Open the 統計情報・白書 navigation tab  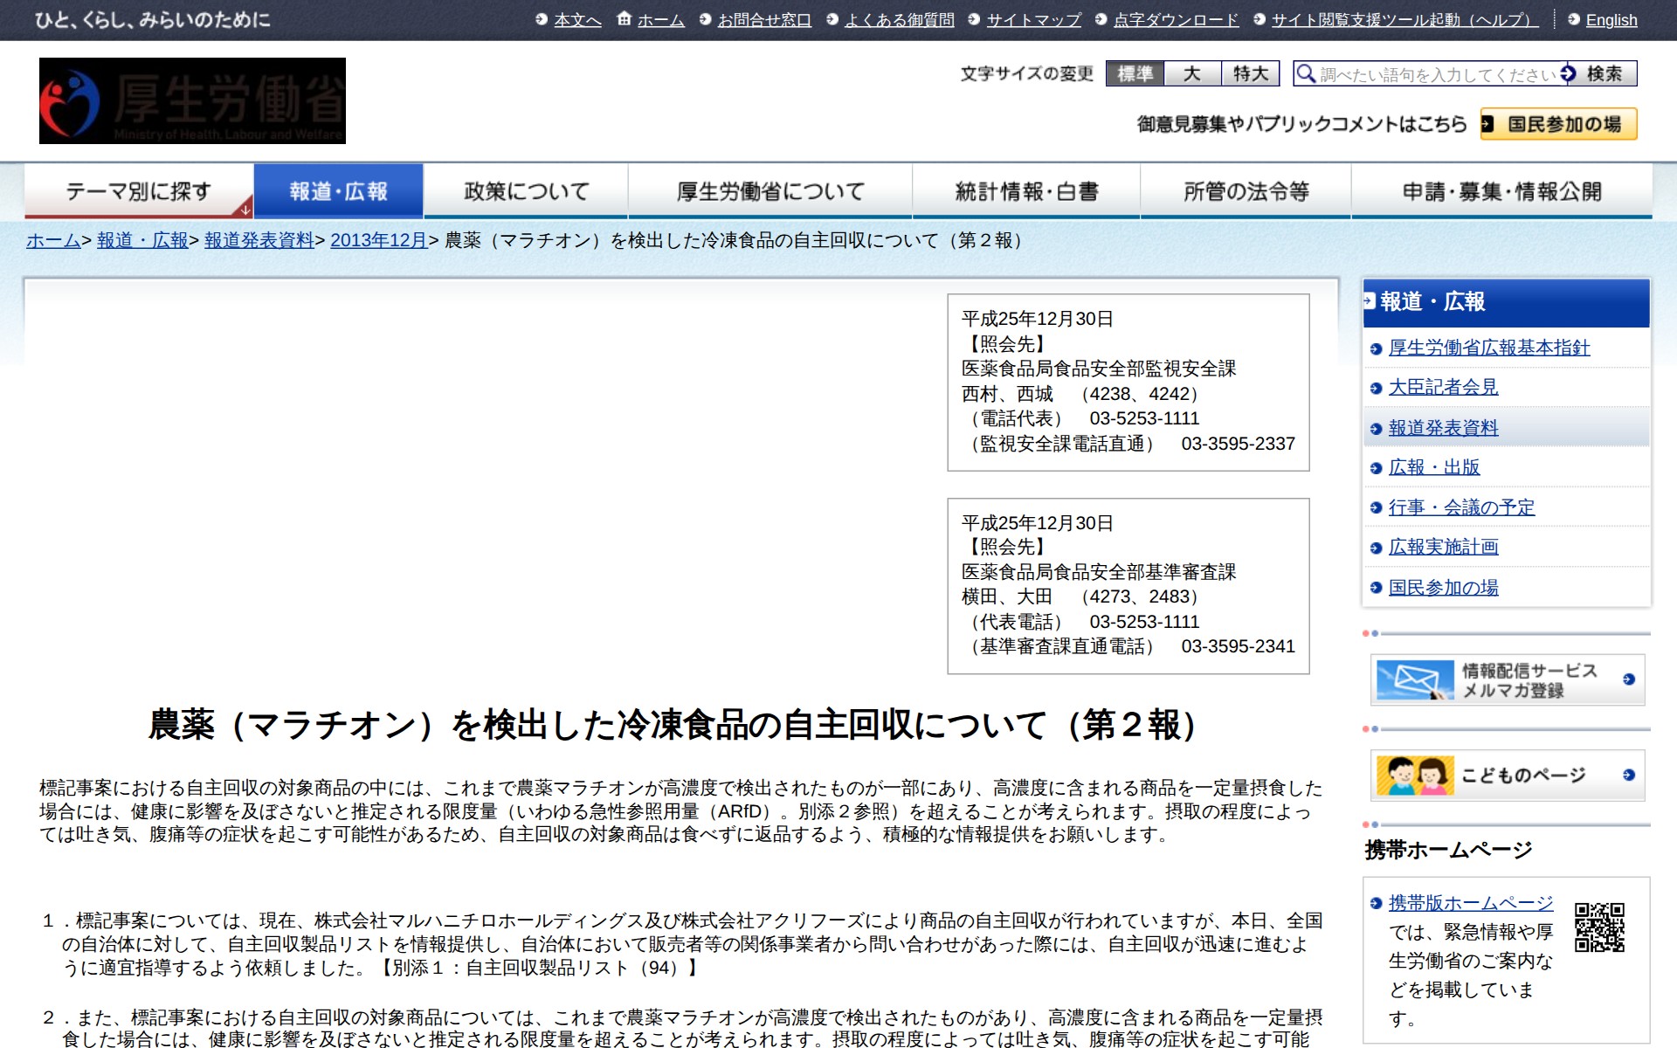1025,191
